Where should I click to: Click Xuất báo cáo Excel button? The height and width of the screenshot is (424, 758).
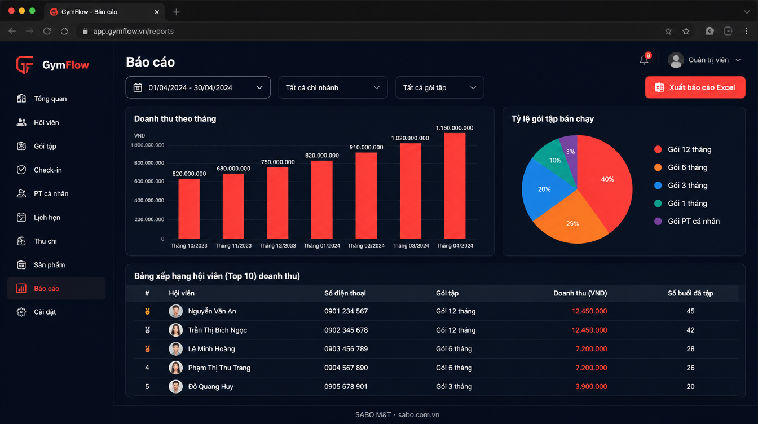(x=695, y=87)
